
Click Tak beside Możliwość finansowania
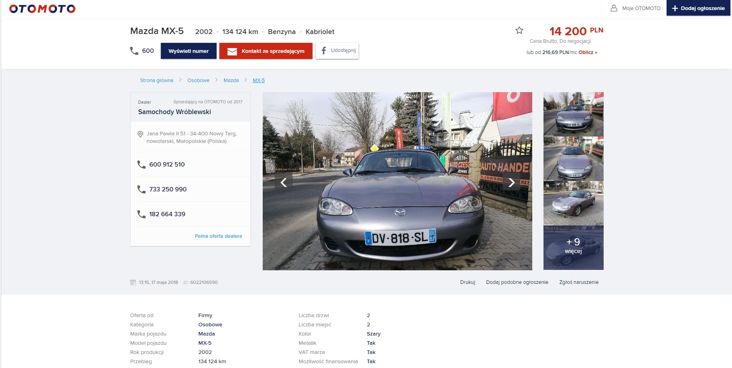coord(371,362)
